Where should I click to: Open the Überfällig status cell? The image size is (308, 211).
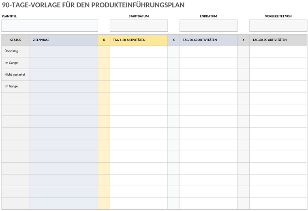coord(16,51)
